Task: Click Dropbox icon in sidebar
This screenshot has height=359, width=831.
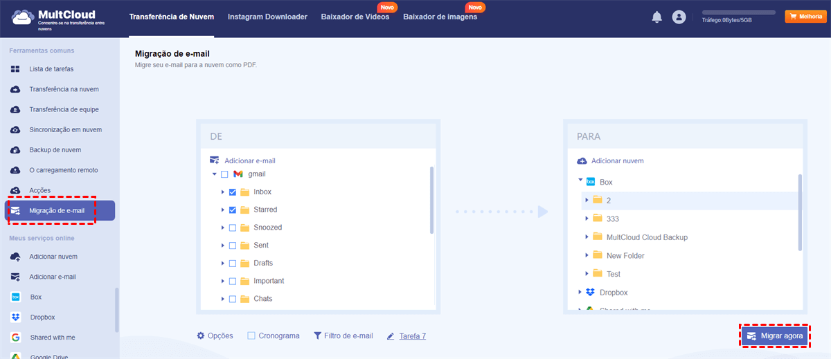Action: pos(15,317)
